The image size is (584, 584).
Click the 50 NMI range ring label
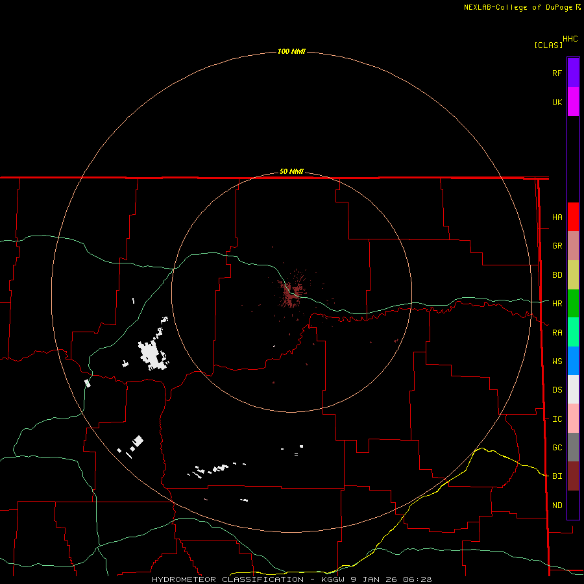tap(291, 172)
